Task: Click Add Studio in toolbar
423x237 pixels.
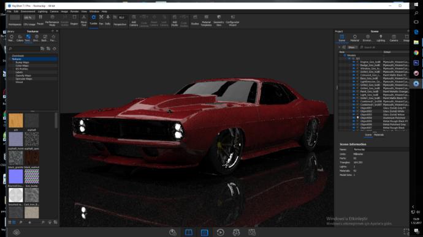Action: (175, 20)
